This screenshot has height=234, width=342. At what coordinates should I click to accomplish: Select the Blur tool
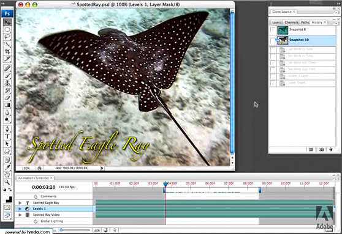(x=7, y=112)
